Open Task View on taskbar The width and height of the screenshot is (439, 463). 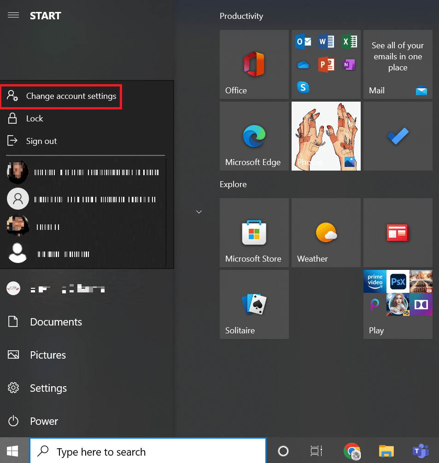point(316,451)
